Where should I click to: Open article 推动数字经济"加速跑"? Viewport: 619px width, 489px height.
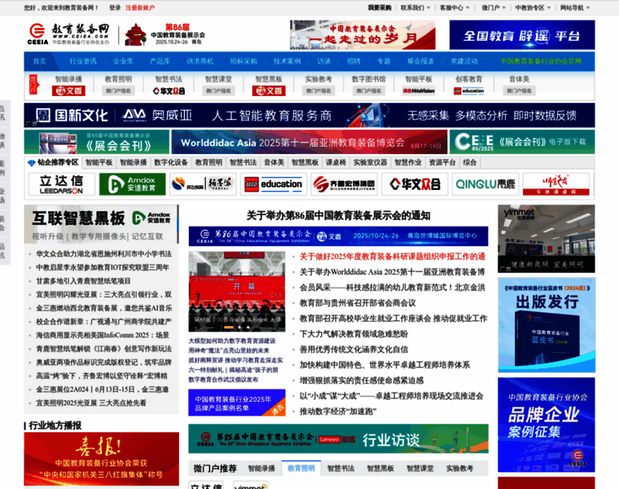point(338,412)
